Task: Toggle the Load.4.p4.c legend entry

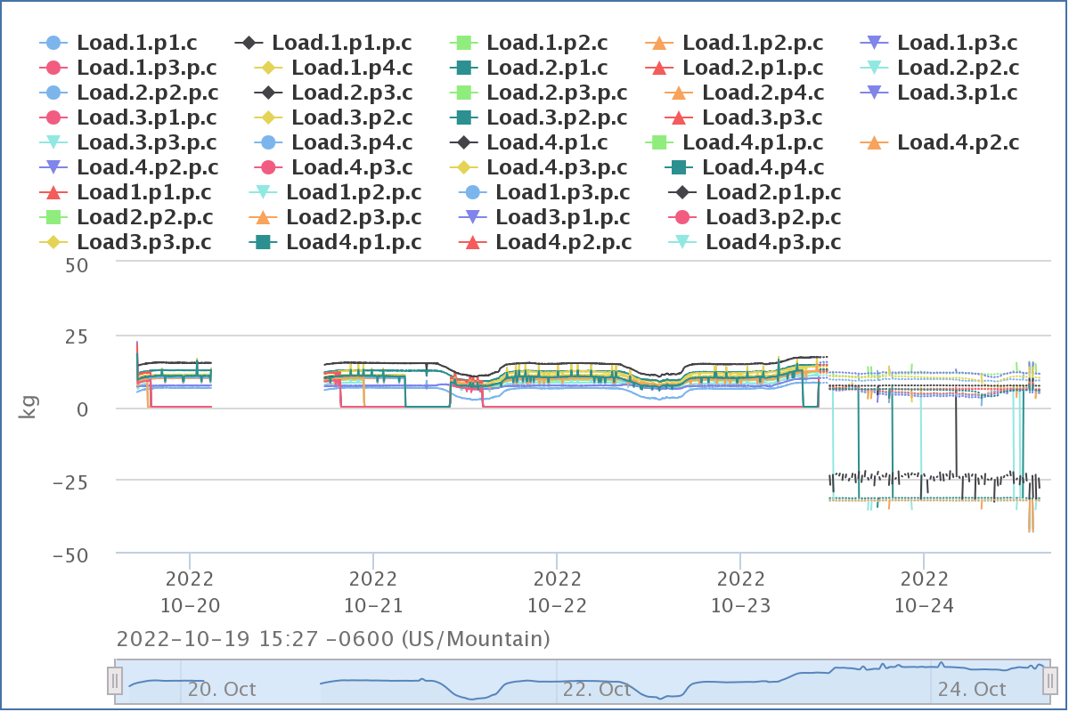Action: [763, 166]
